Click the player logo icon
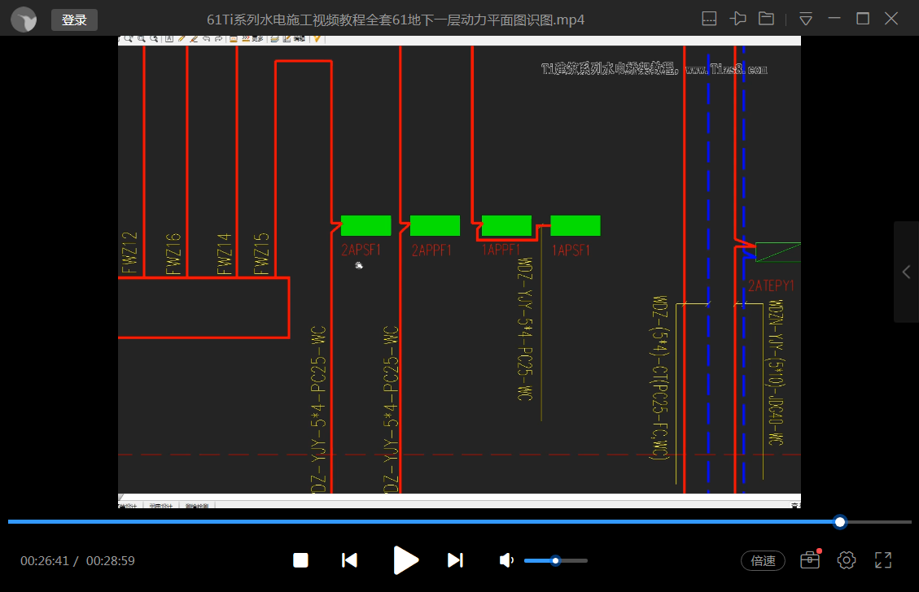 tap(24, 20)
